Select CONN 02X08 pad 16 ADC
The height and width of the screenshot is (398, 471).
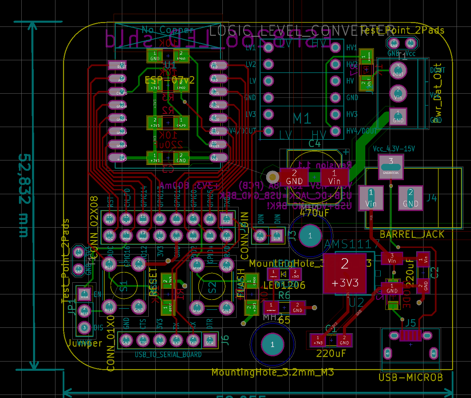[x=109, y=235]
